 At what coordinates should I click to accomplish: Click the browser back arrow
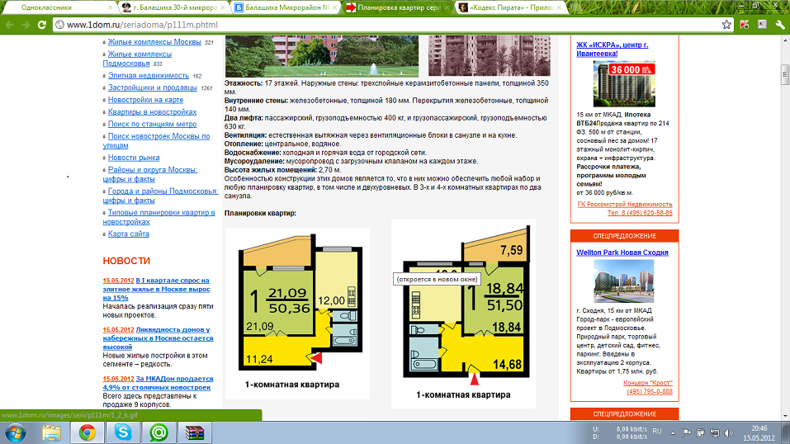(10, 25)
